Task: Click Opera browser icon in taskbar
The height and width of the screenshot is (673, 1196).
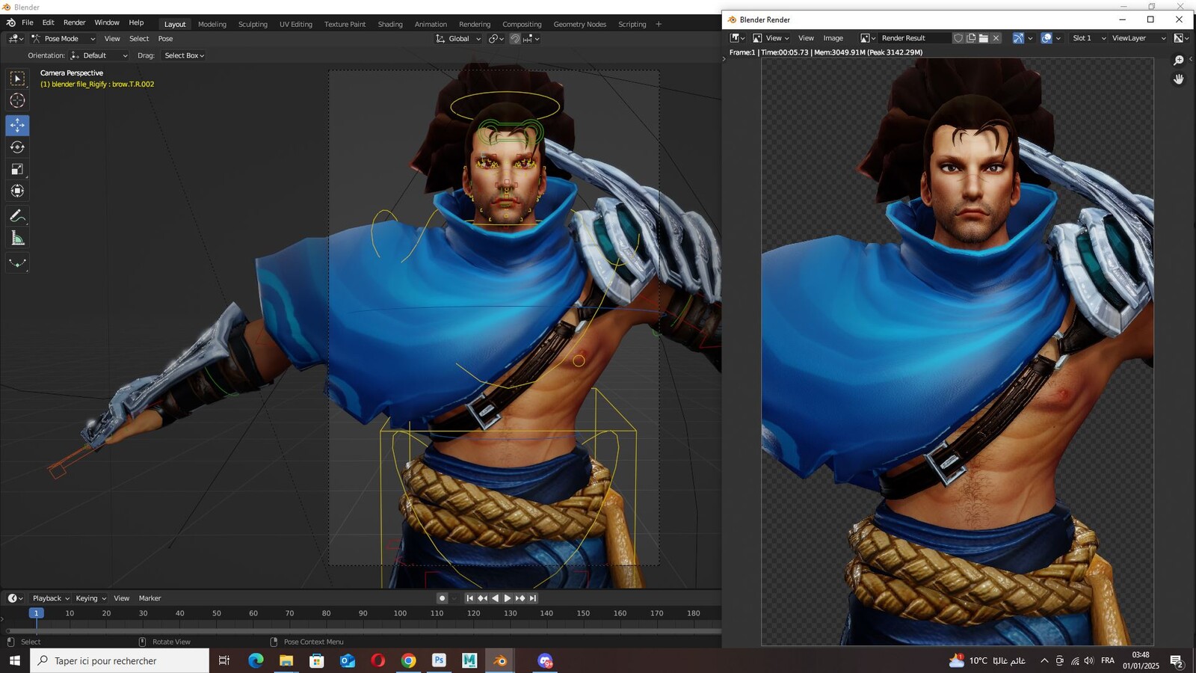Action: click(377, 660)
